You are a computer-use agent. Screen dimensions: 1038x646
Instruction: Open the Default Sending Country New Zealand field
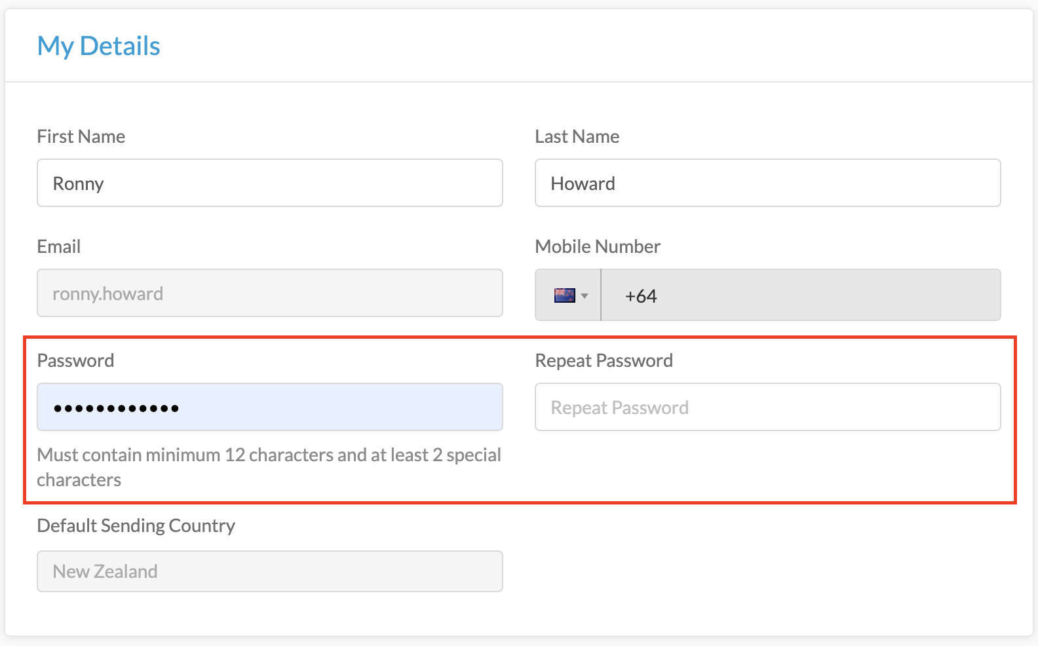tap(270, 571)
